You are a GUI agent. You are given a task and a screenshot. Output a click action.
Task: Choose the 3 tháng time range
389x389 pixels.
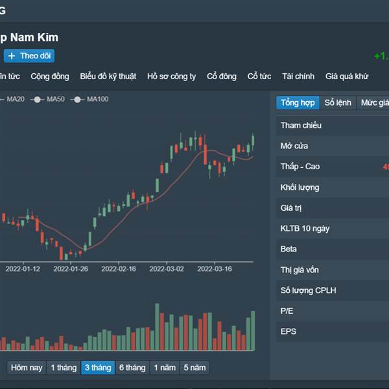98,368
